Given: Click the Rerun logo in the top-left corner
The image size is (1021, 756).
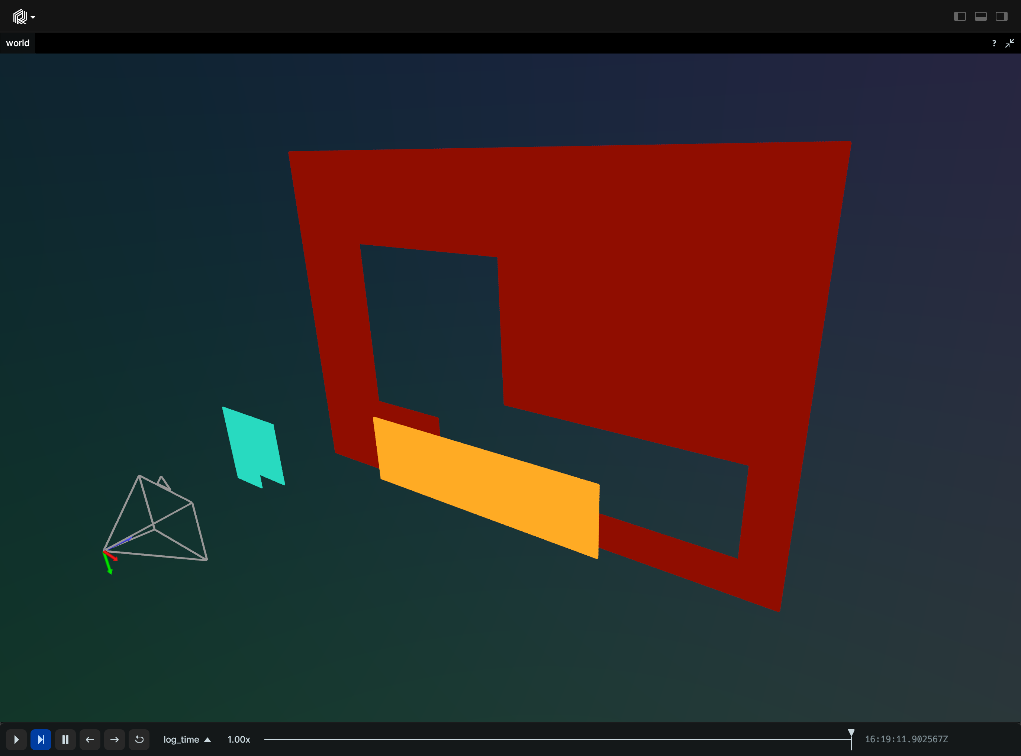Looking at the screenshot, I should click(19, 16).
